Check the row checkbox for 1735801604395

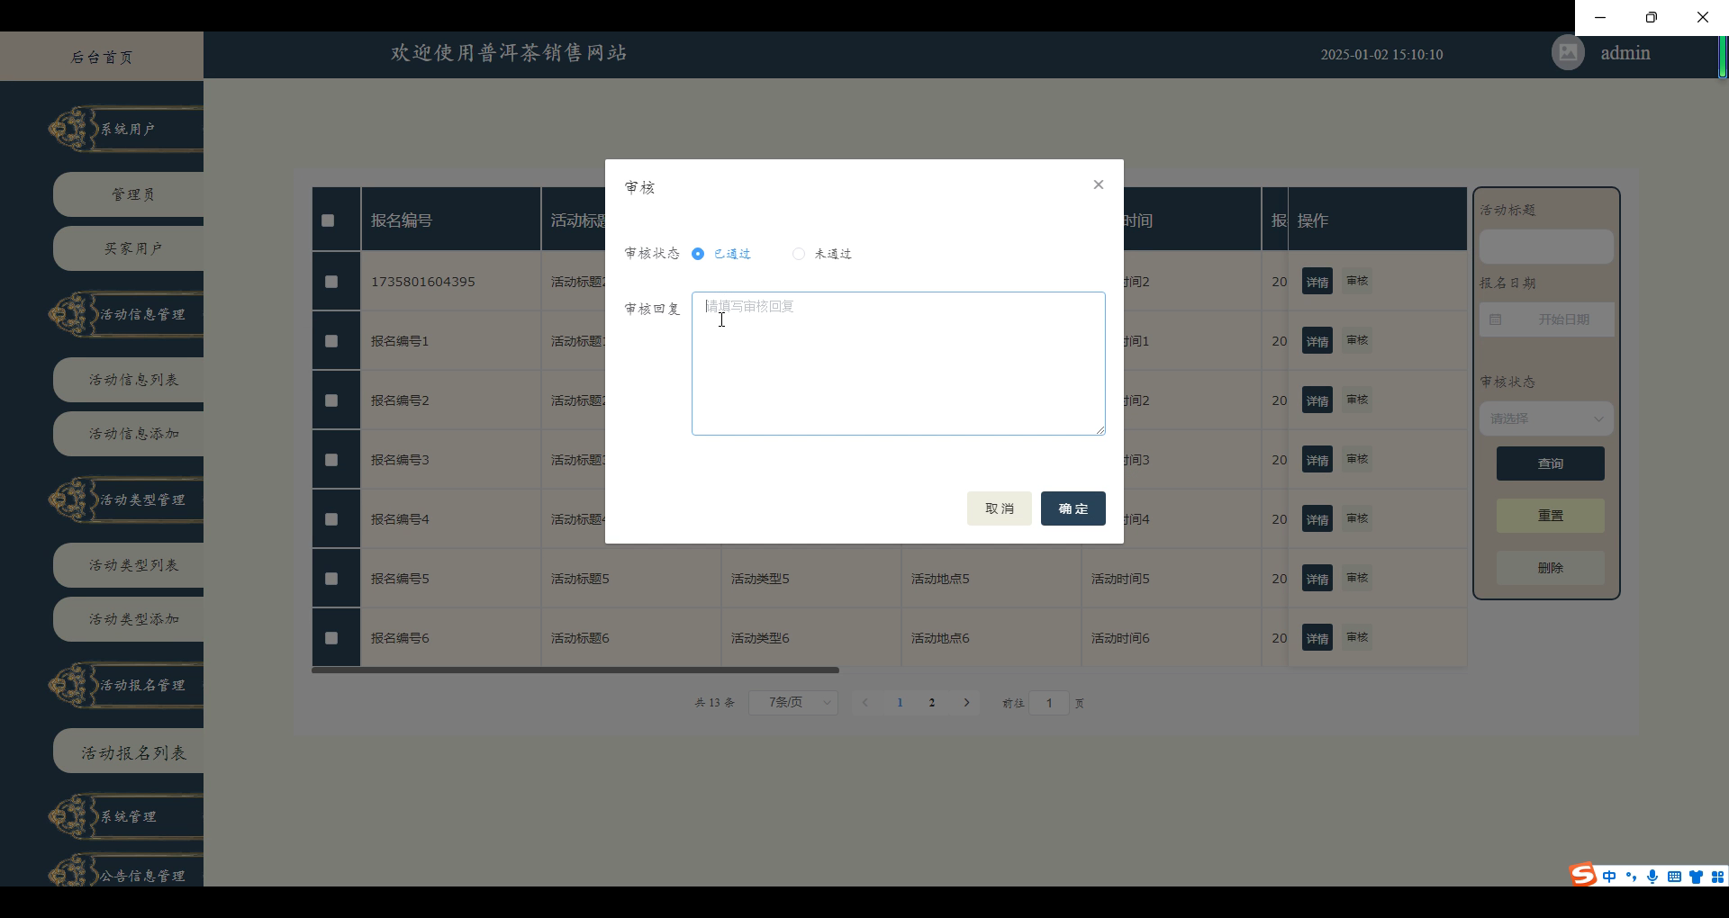click(331, 282)
